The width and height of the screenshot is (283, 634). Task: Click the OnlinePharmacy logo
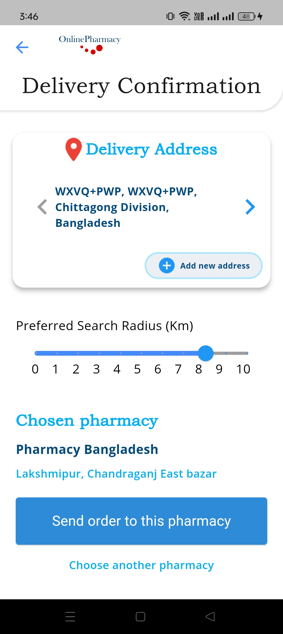[x=89, y=45]
